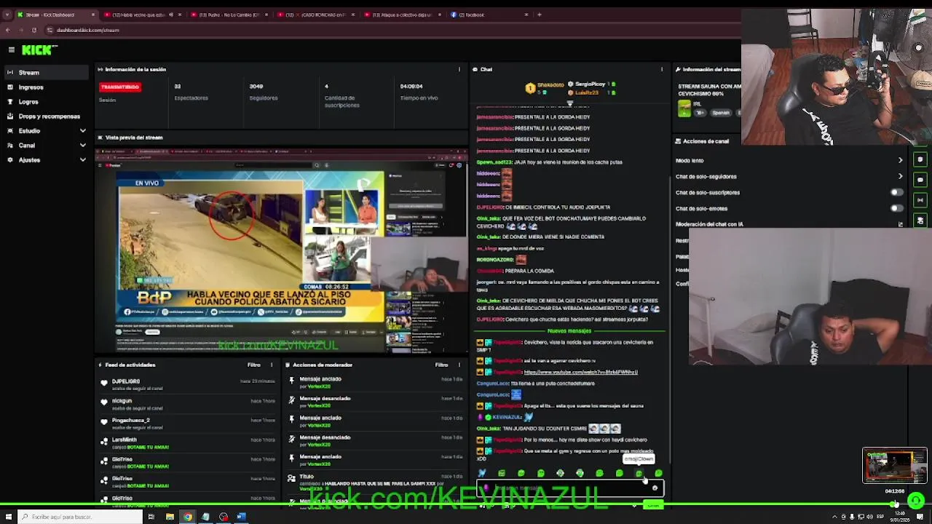Expand the Estudio sidebar group

45,131
